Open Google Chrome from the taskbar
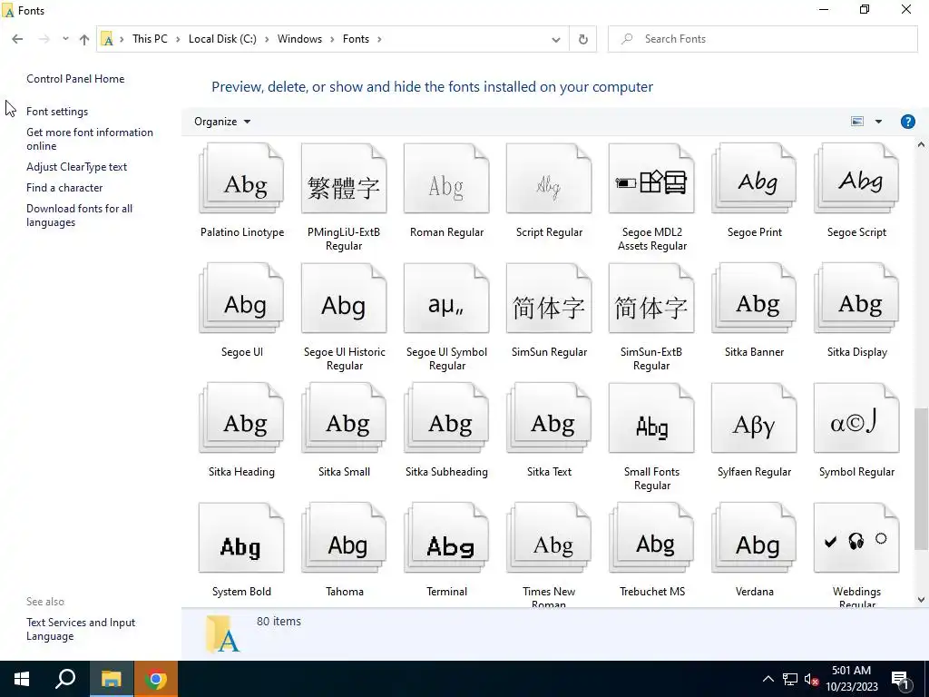The height and width of the screenshot is (697, 929). [156, 679]
